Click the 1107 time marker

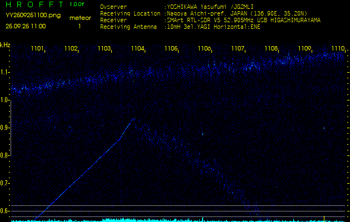click(238, 49)
